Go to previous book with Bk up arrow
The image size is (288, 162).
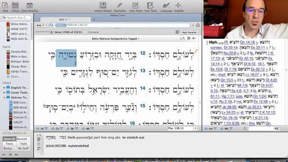[x=68, y=128]
